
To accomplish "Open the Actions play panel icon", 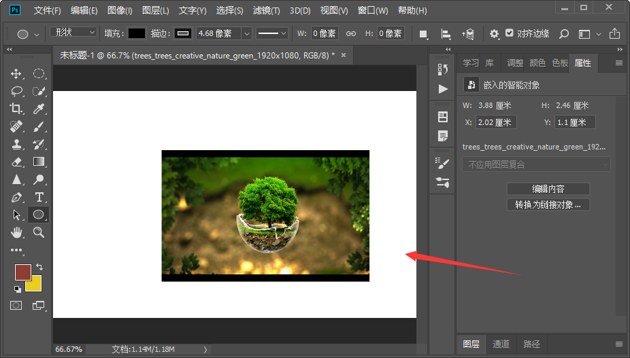I will pos(443,89).
